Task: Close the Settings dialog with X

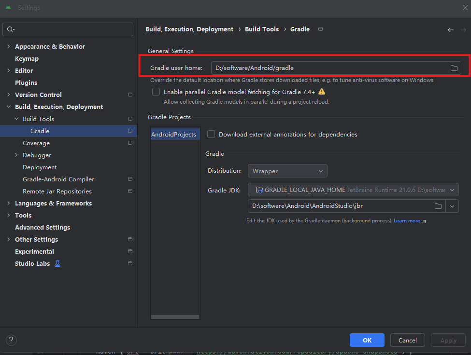Action: (465, 8)
